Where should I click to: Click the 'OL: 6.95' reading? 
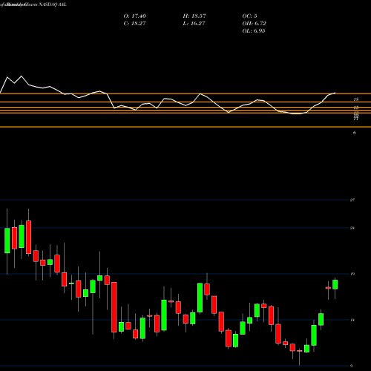click(x=254, y=31)
